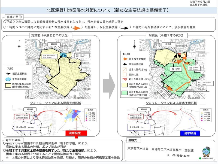Click the 観音橋 callout on the after map

coord(168,44)
